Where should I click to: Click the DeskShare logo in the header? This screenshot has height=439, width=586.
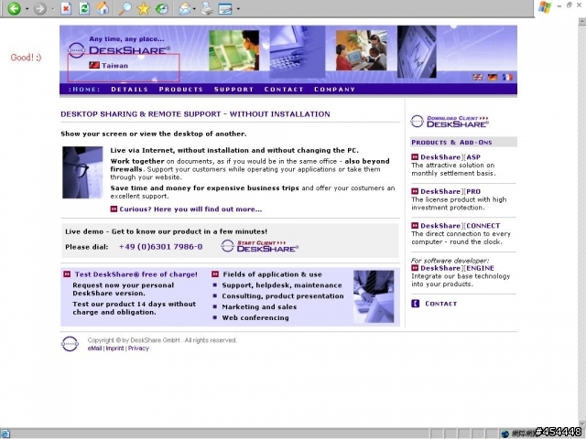[x=119, y=50]
